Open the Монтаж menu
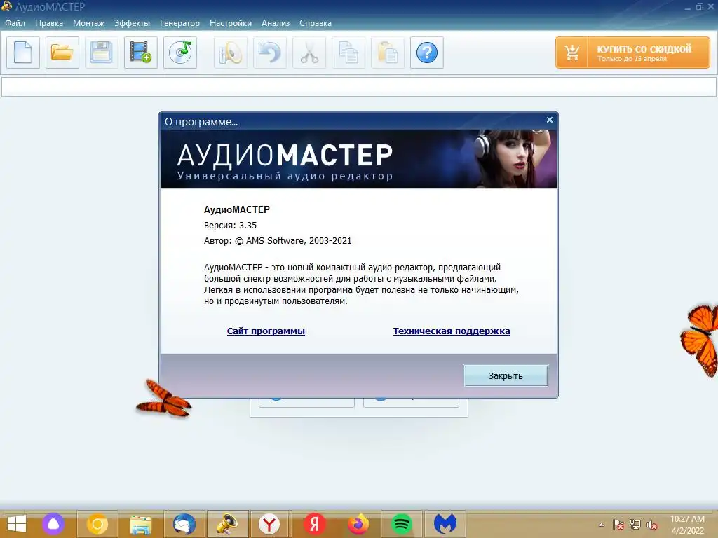 (x=89, y=23)
